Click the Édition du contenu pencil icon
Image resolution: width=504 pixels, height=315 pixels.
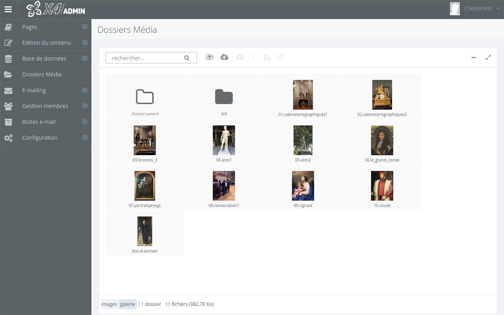(8, 43)
